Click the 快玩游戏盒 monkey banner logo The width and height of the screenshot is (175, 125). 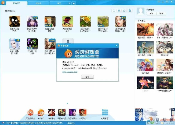coord(68,54)
